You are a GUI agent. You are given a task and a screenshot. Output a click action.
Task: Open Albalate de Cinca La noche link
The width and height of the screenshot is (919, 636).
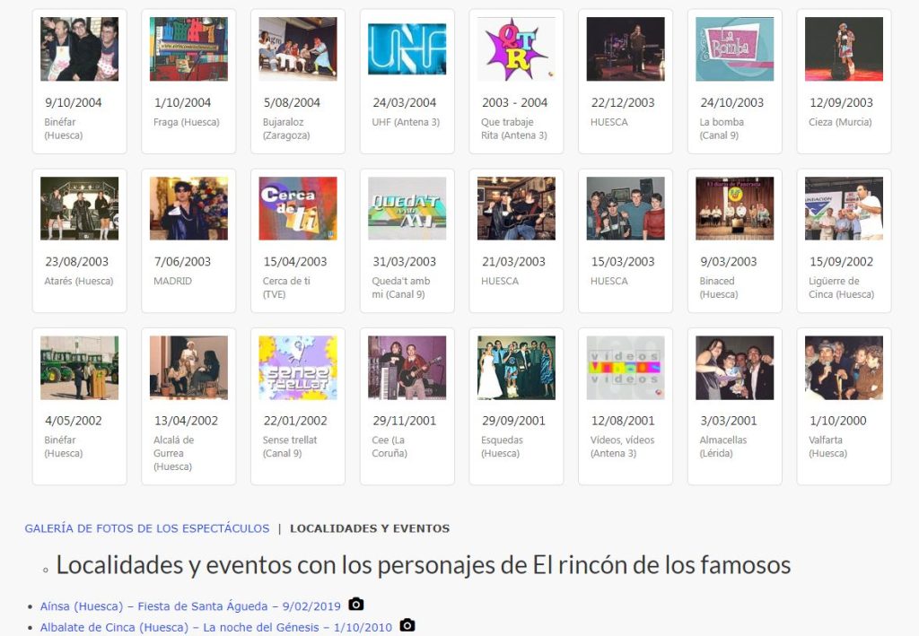coord(216,627)
